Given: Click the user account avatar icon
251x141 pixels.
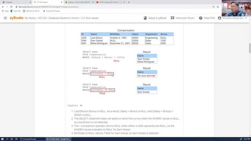Looking at the screenshot, I should pyautogui.click(x=220, y=18).
